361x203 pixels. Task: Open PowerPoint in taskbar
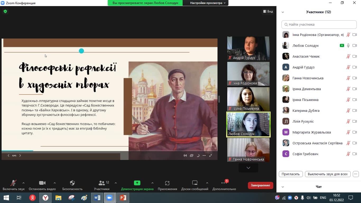click(x=123, y=198)
